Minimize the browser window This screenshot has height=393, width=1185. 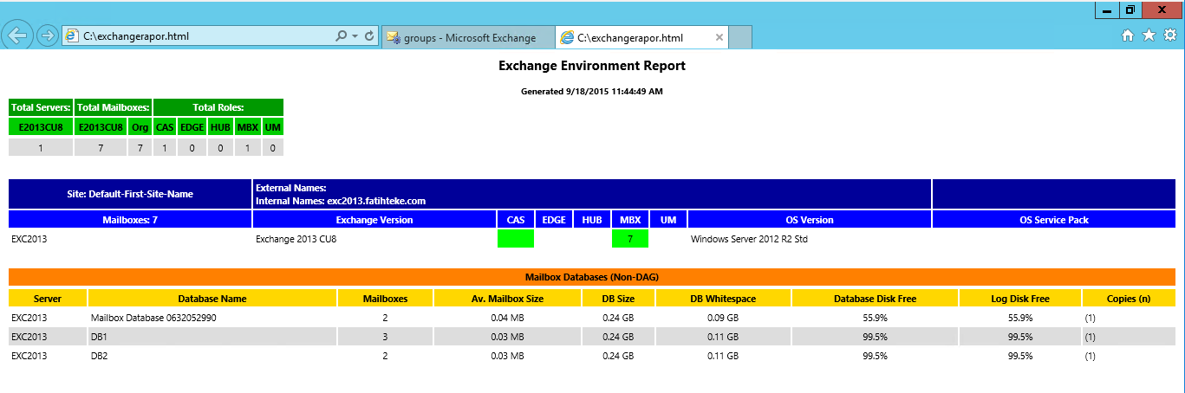coord(1107,10)
